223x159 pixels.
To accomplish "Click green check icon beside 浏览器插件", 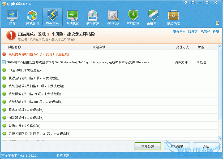I will point(4,118).
